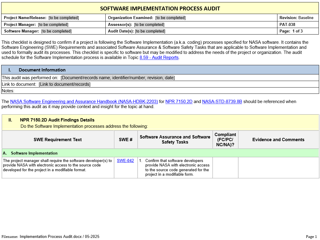Click the Audit Date(s) placeholder field

pos(150,31)
